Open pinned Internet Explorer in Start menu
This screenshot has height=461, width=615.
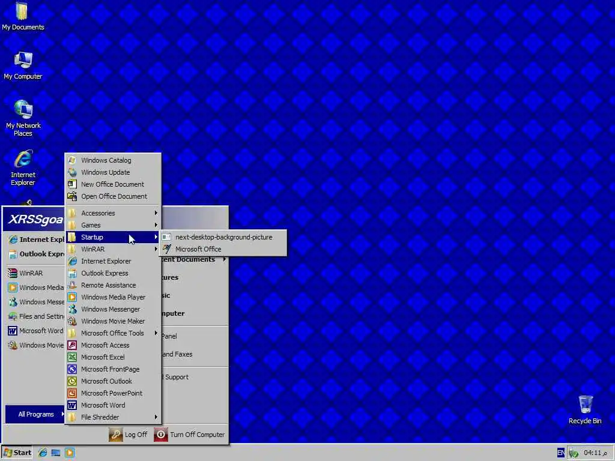pyautogui.click(x=36, y=240)
